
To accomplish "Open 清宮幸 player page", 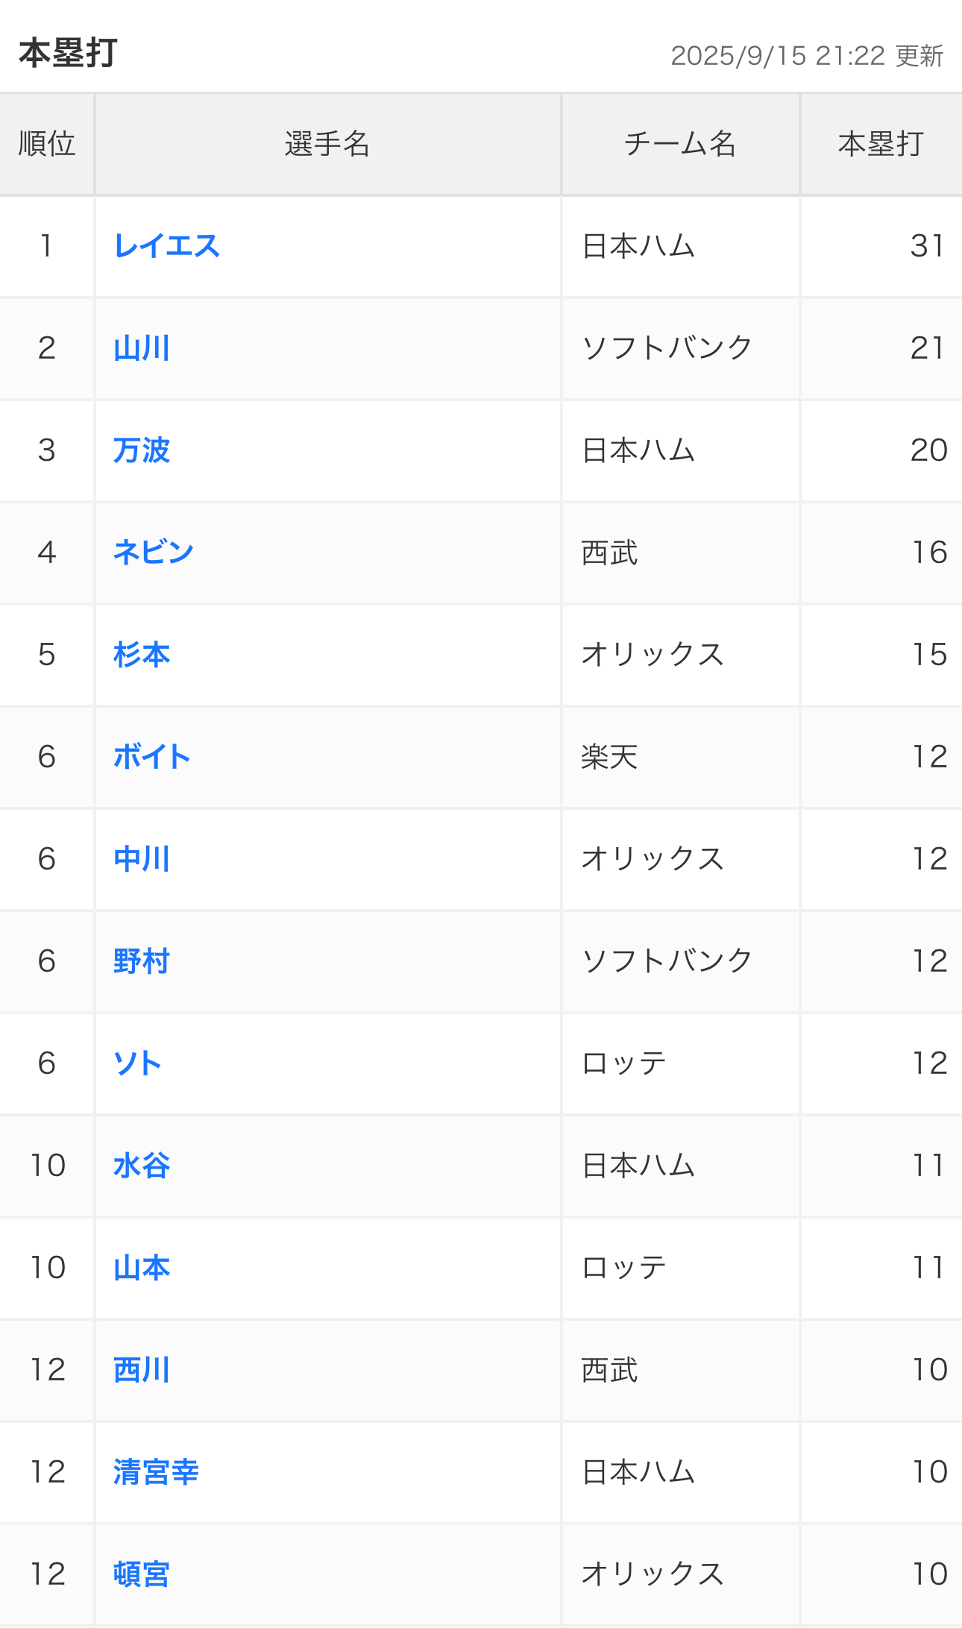I will point(156,1472).
